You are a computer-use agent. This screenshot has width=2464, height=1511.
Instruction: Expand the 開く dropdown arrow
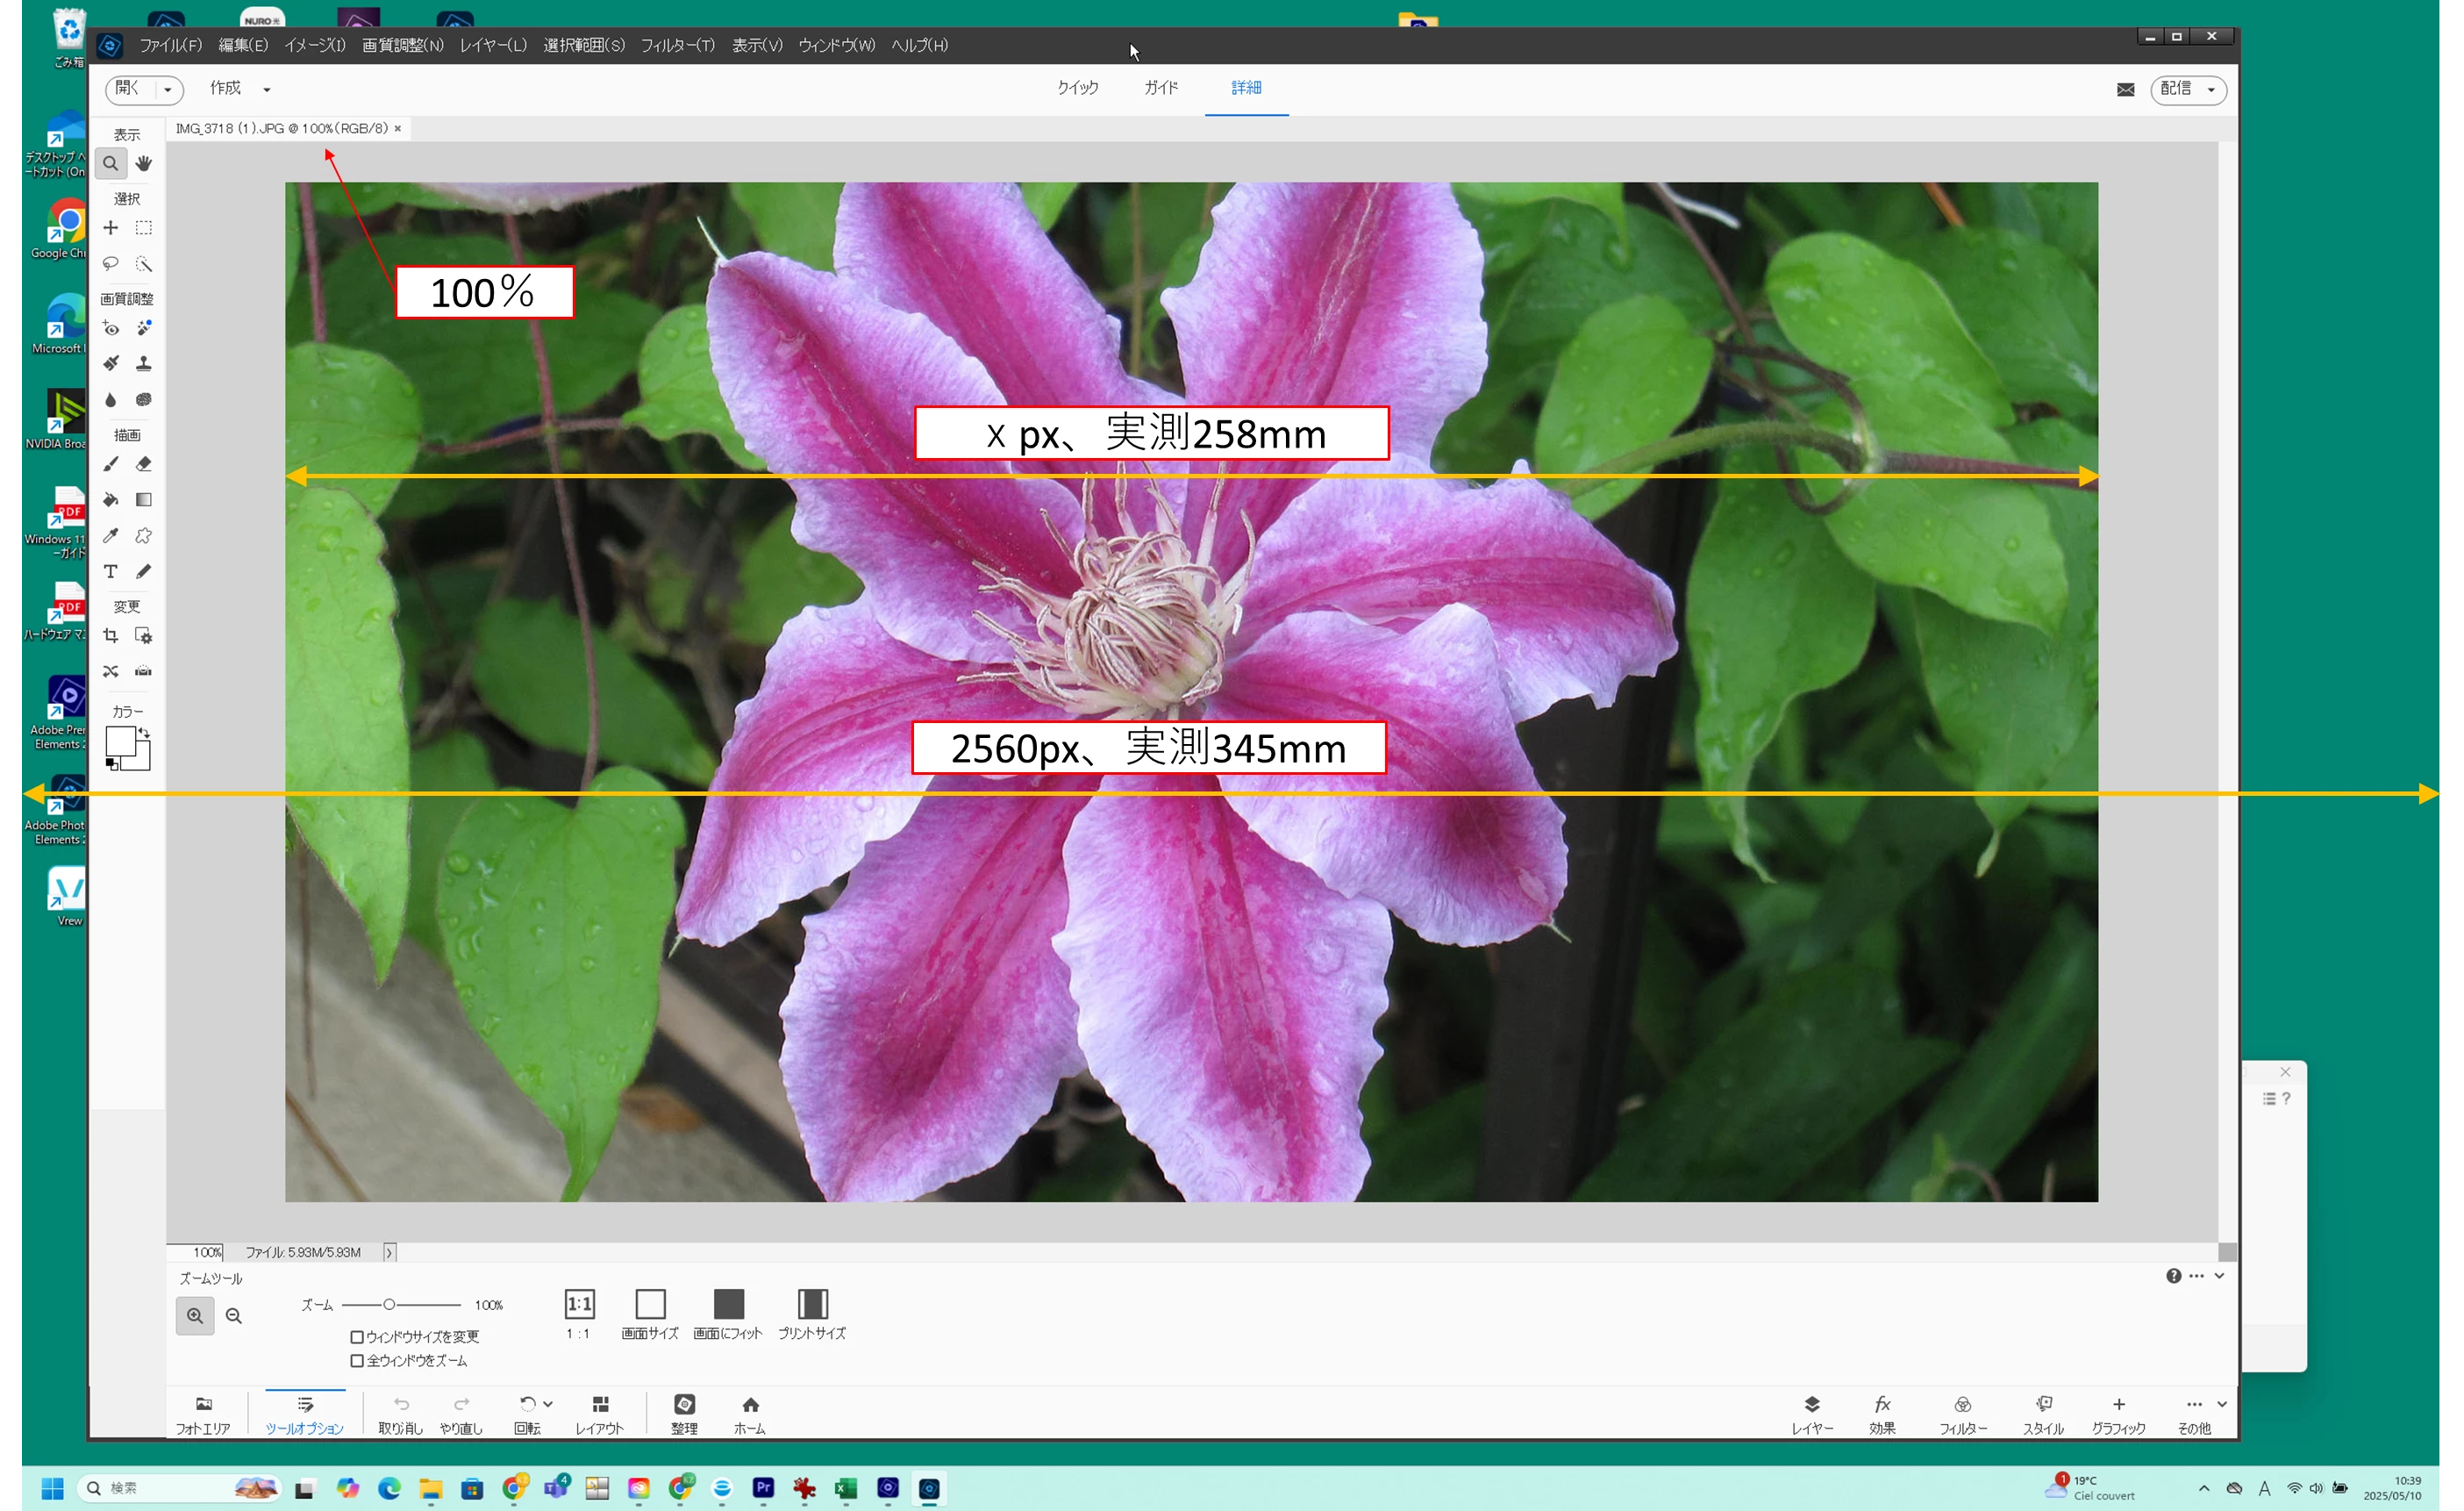coord(168,90)
